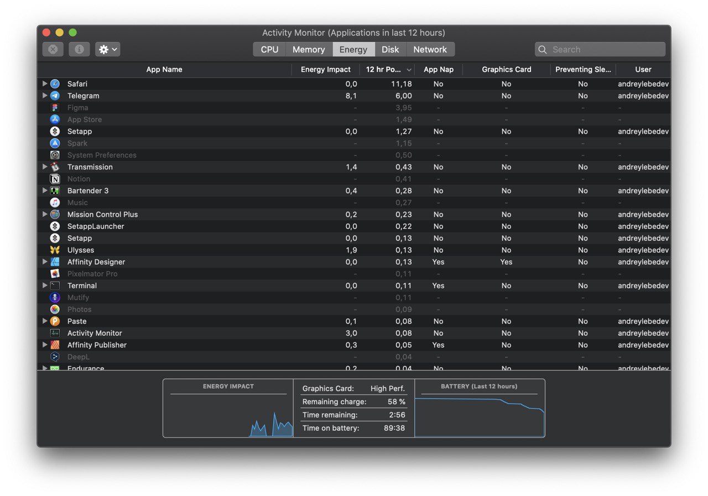This screenshot has height=496, width=708.
Task: Click the Battery last 12 hours graph
Action: click(x=480, y=408)
